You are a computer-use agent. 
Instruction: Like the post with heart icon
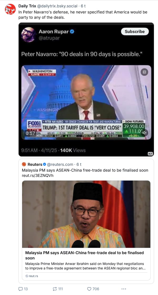tap(89, 289)
